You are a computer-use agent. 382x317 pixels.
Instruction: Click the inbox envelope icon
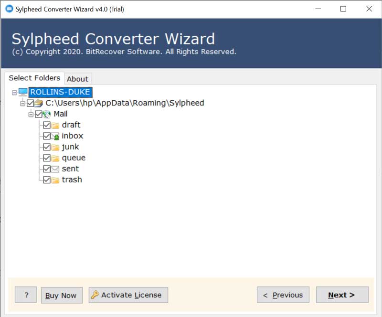coord(55,136)
